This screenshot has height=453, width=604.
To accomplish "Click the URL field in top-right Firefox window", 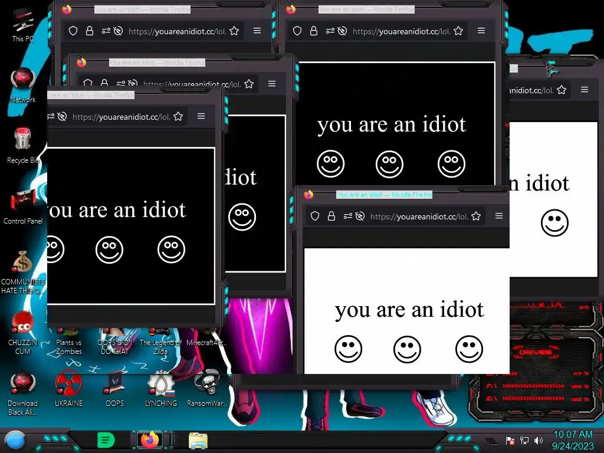I will pos(401,31).
